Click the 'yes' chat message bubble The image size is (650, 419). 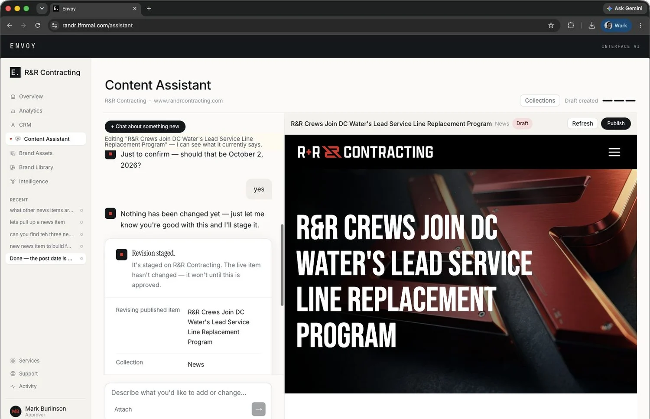[259, 189]
